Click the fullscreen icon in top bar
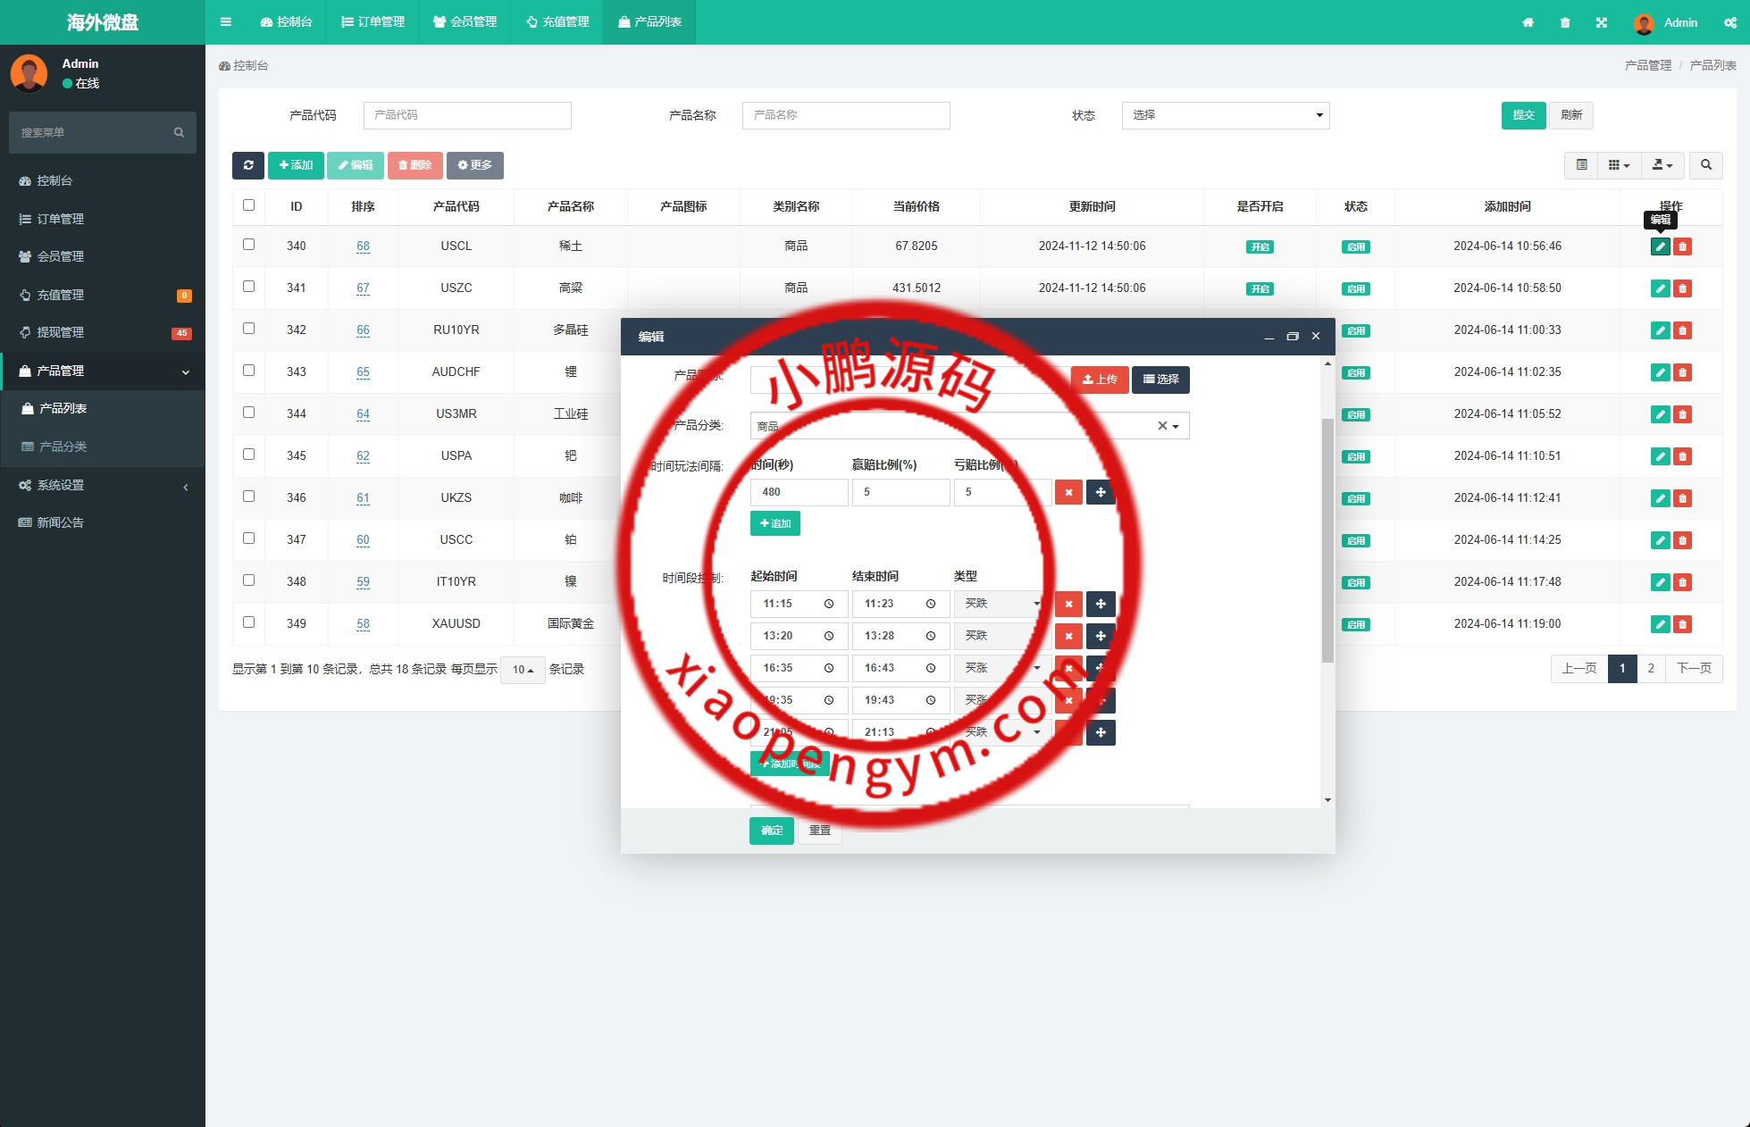The width and height of the screenshot is (1750, 1127). coord(1602,22)
